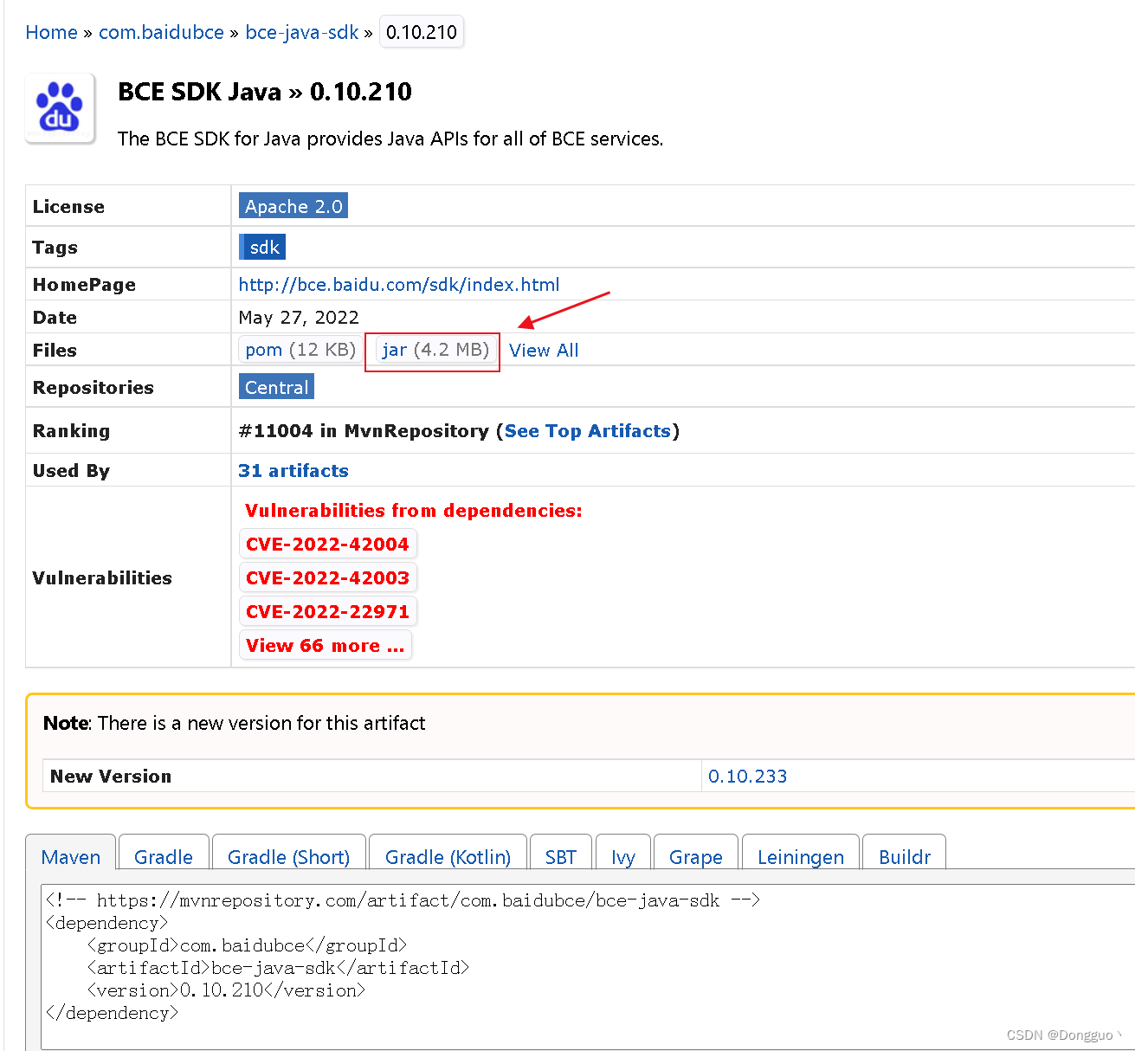Click the artifactId line in the snippet
Image resolution: width=1135 pixels, height=1051 pixels.
(x=278, y=968)
